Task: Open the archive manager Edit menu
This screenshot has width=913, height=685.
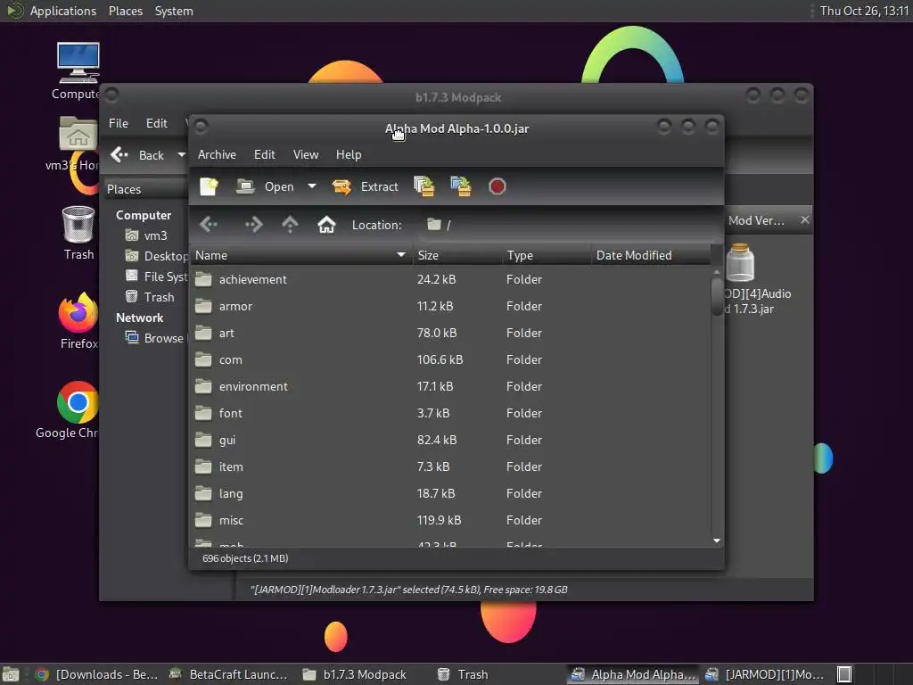Action: 264,154
